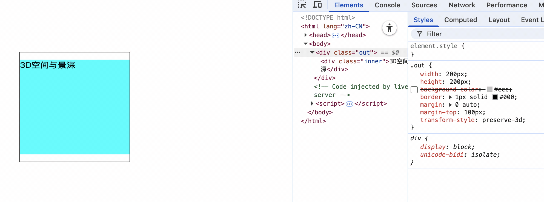Click the cyan inner box on page

[75, 107]
